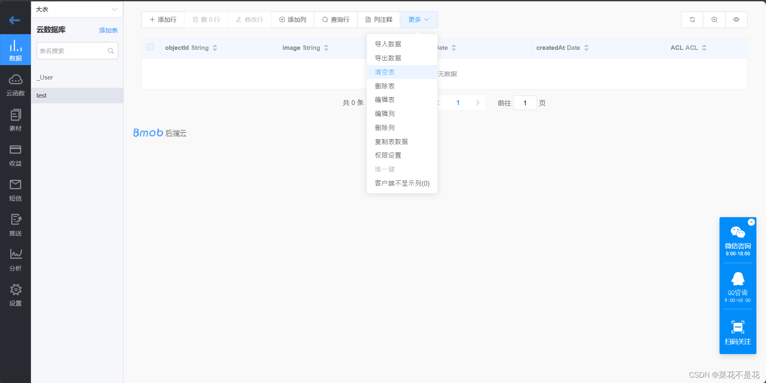Open the 云函数 section in the sidebar
This screenshot has width=766, height=383.
point(15,84)
